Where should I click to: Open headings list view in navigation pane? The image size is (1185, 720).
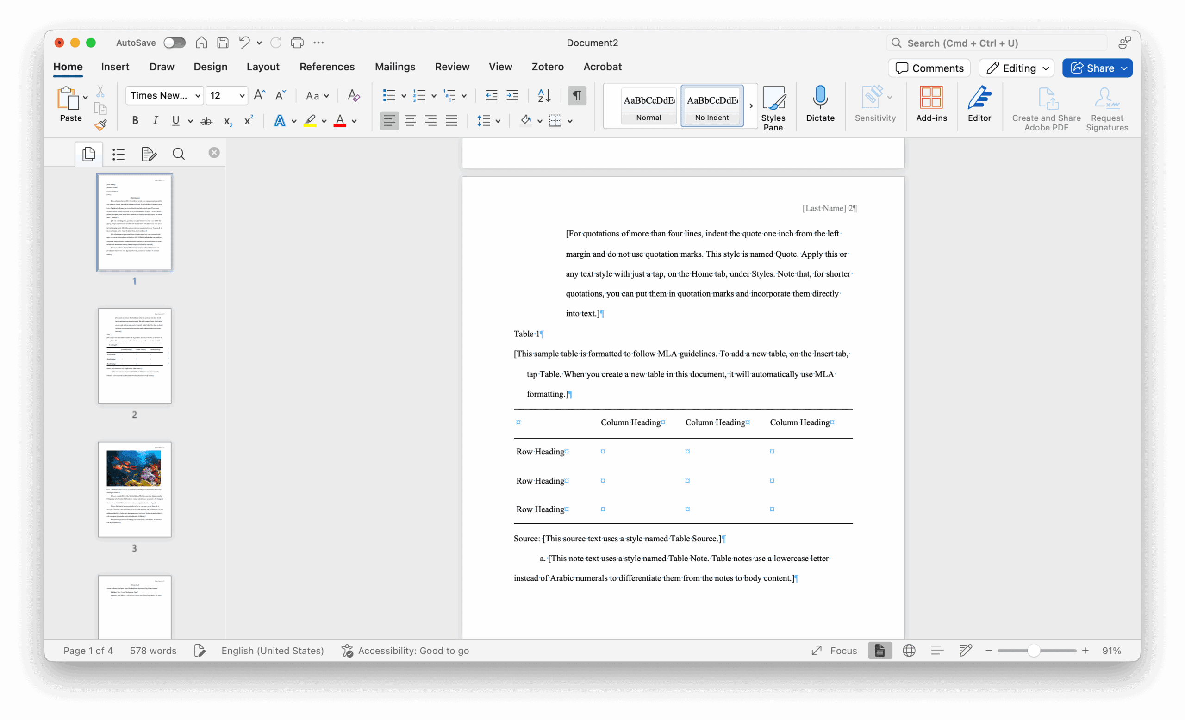point(118,154)
